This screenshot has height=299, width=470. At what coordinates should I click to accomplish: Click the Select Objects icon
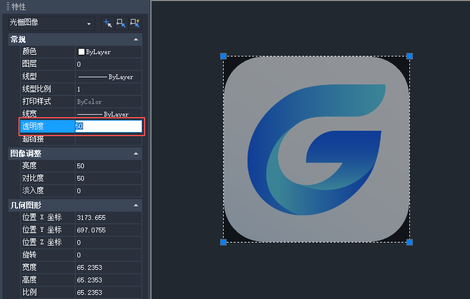(121, 23)
